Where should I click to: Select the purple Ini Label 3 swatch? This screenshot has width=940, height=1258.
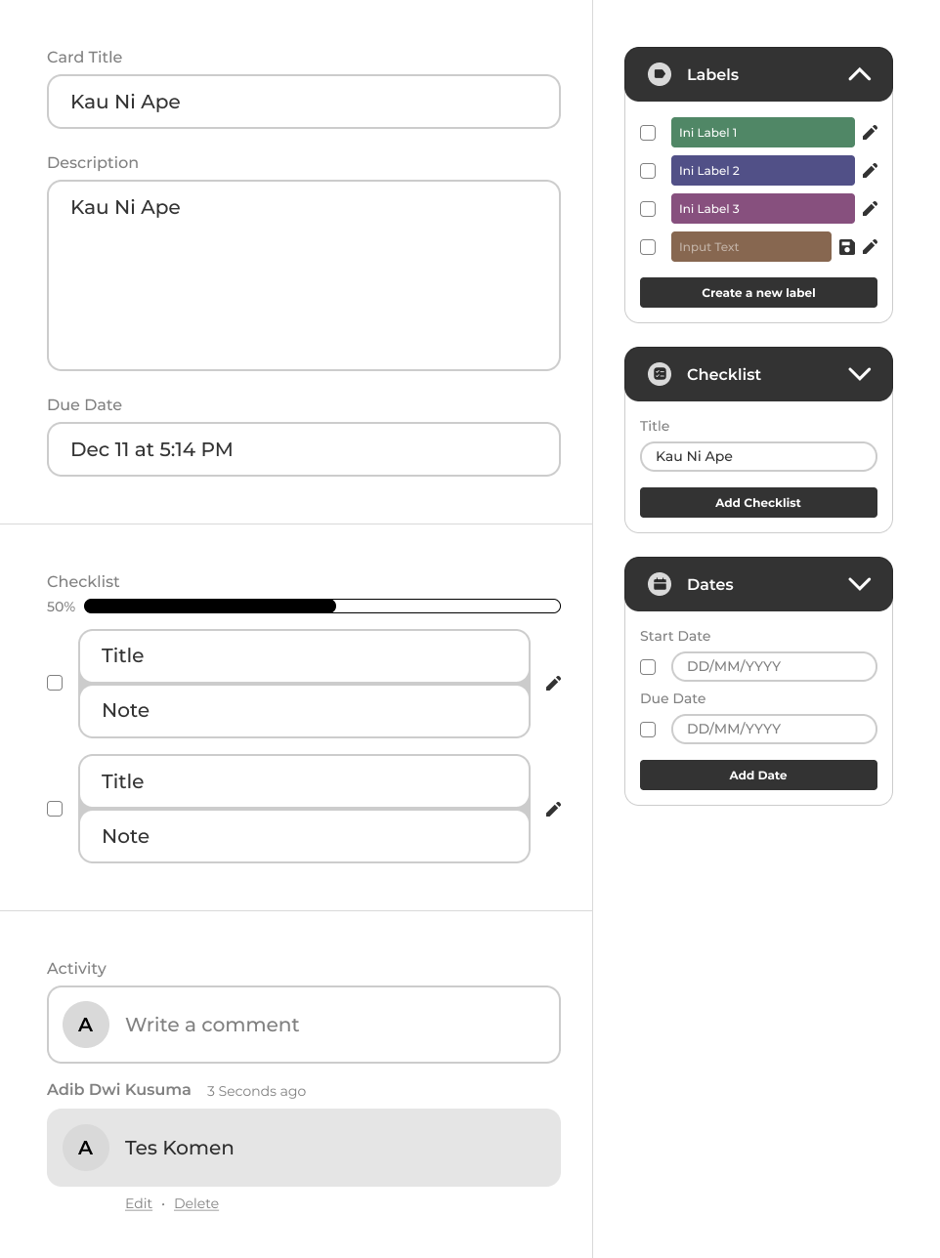(x=762, y=208)
